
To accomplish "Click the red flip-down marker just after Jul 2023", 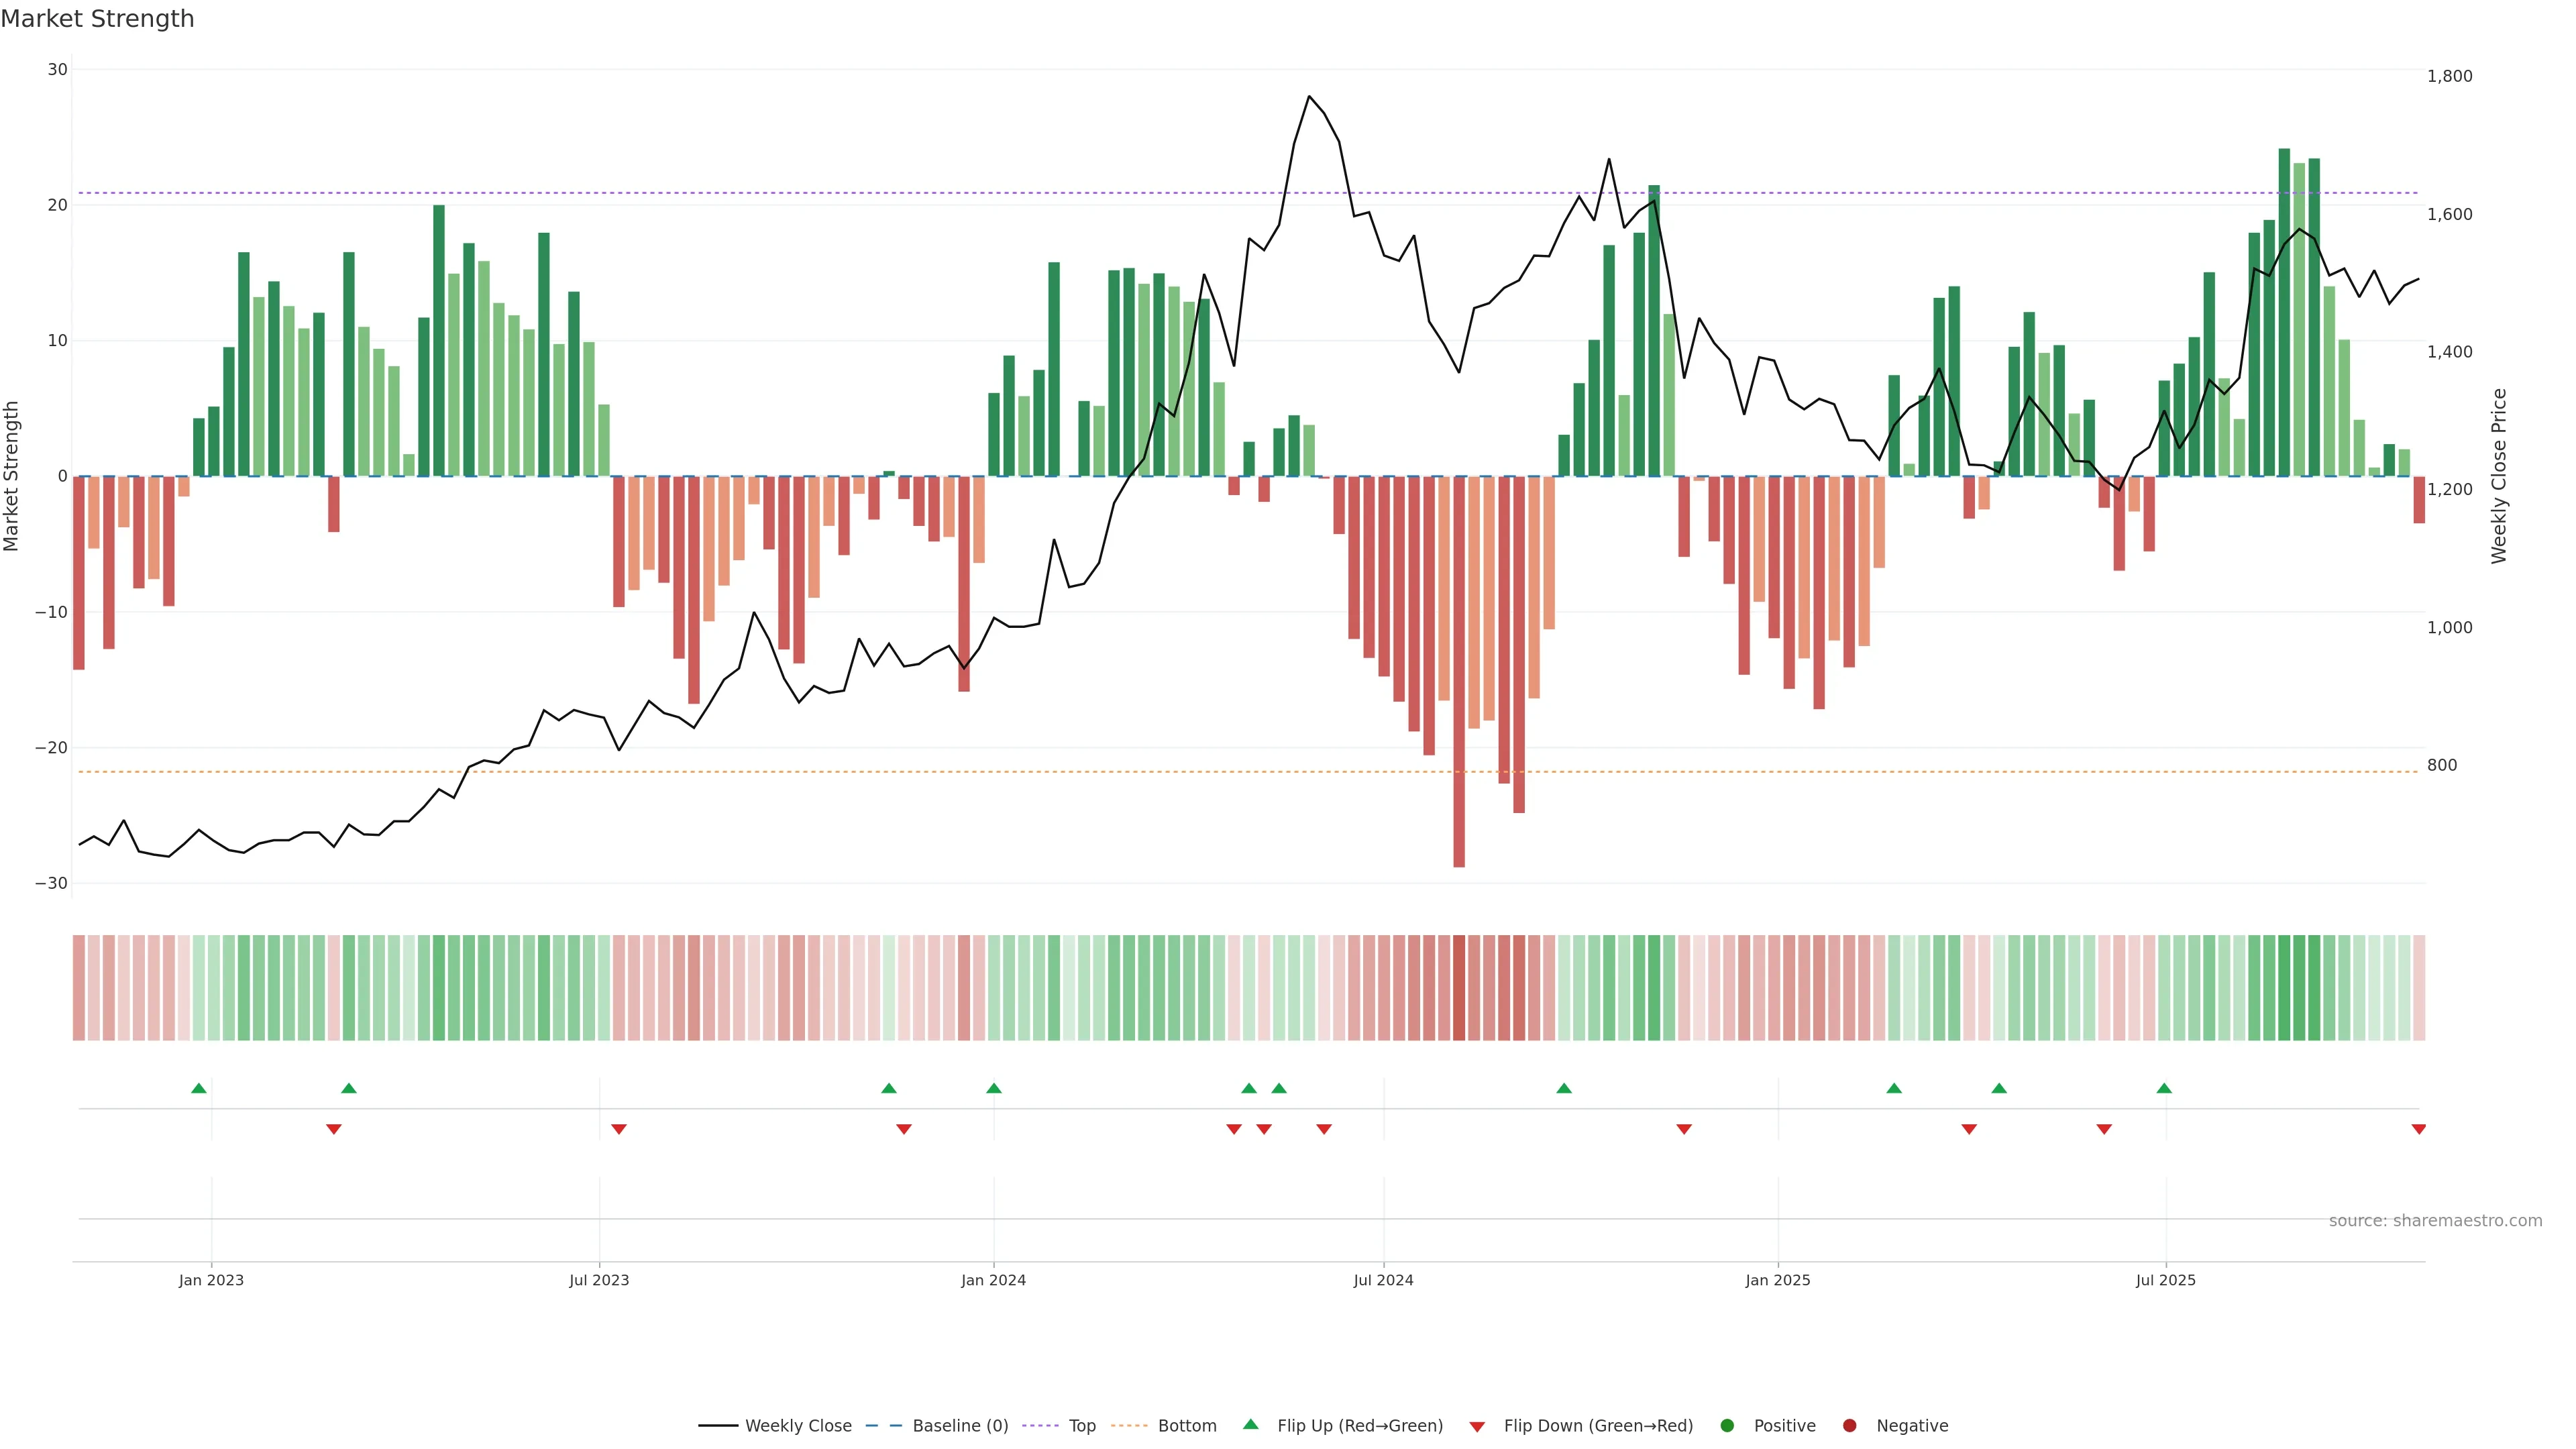I will click(x=619, y=1129).
